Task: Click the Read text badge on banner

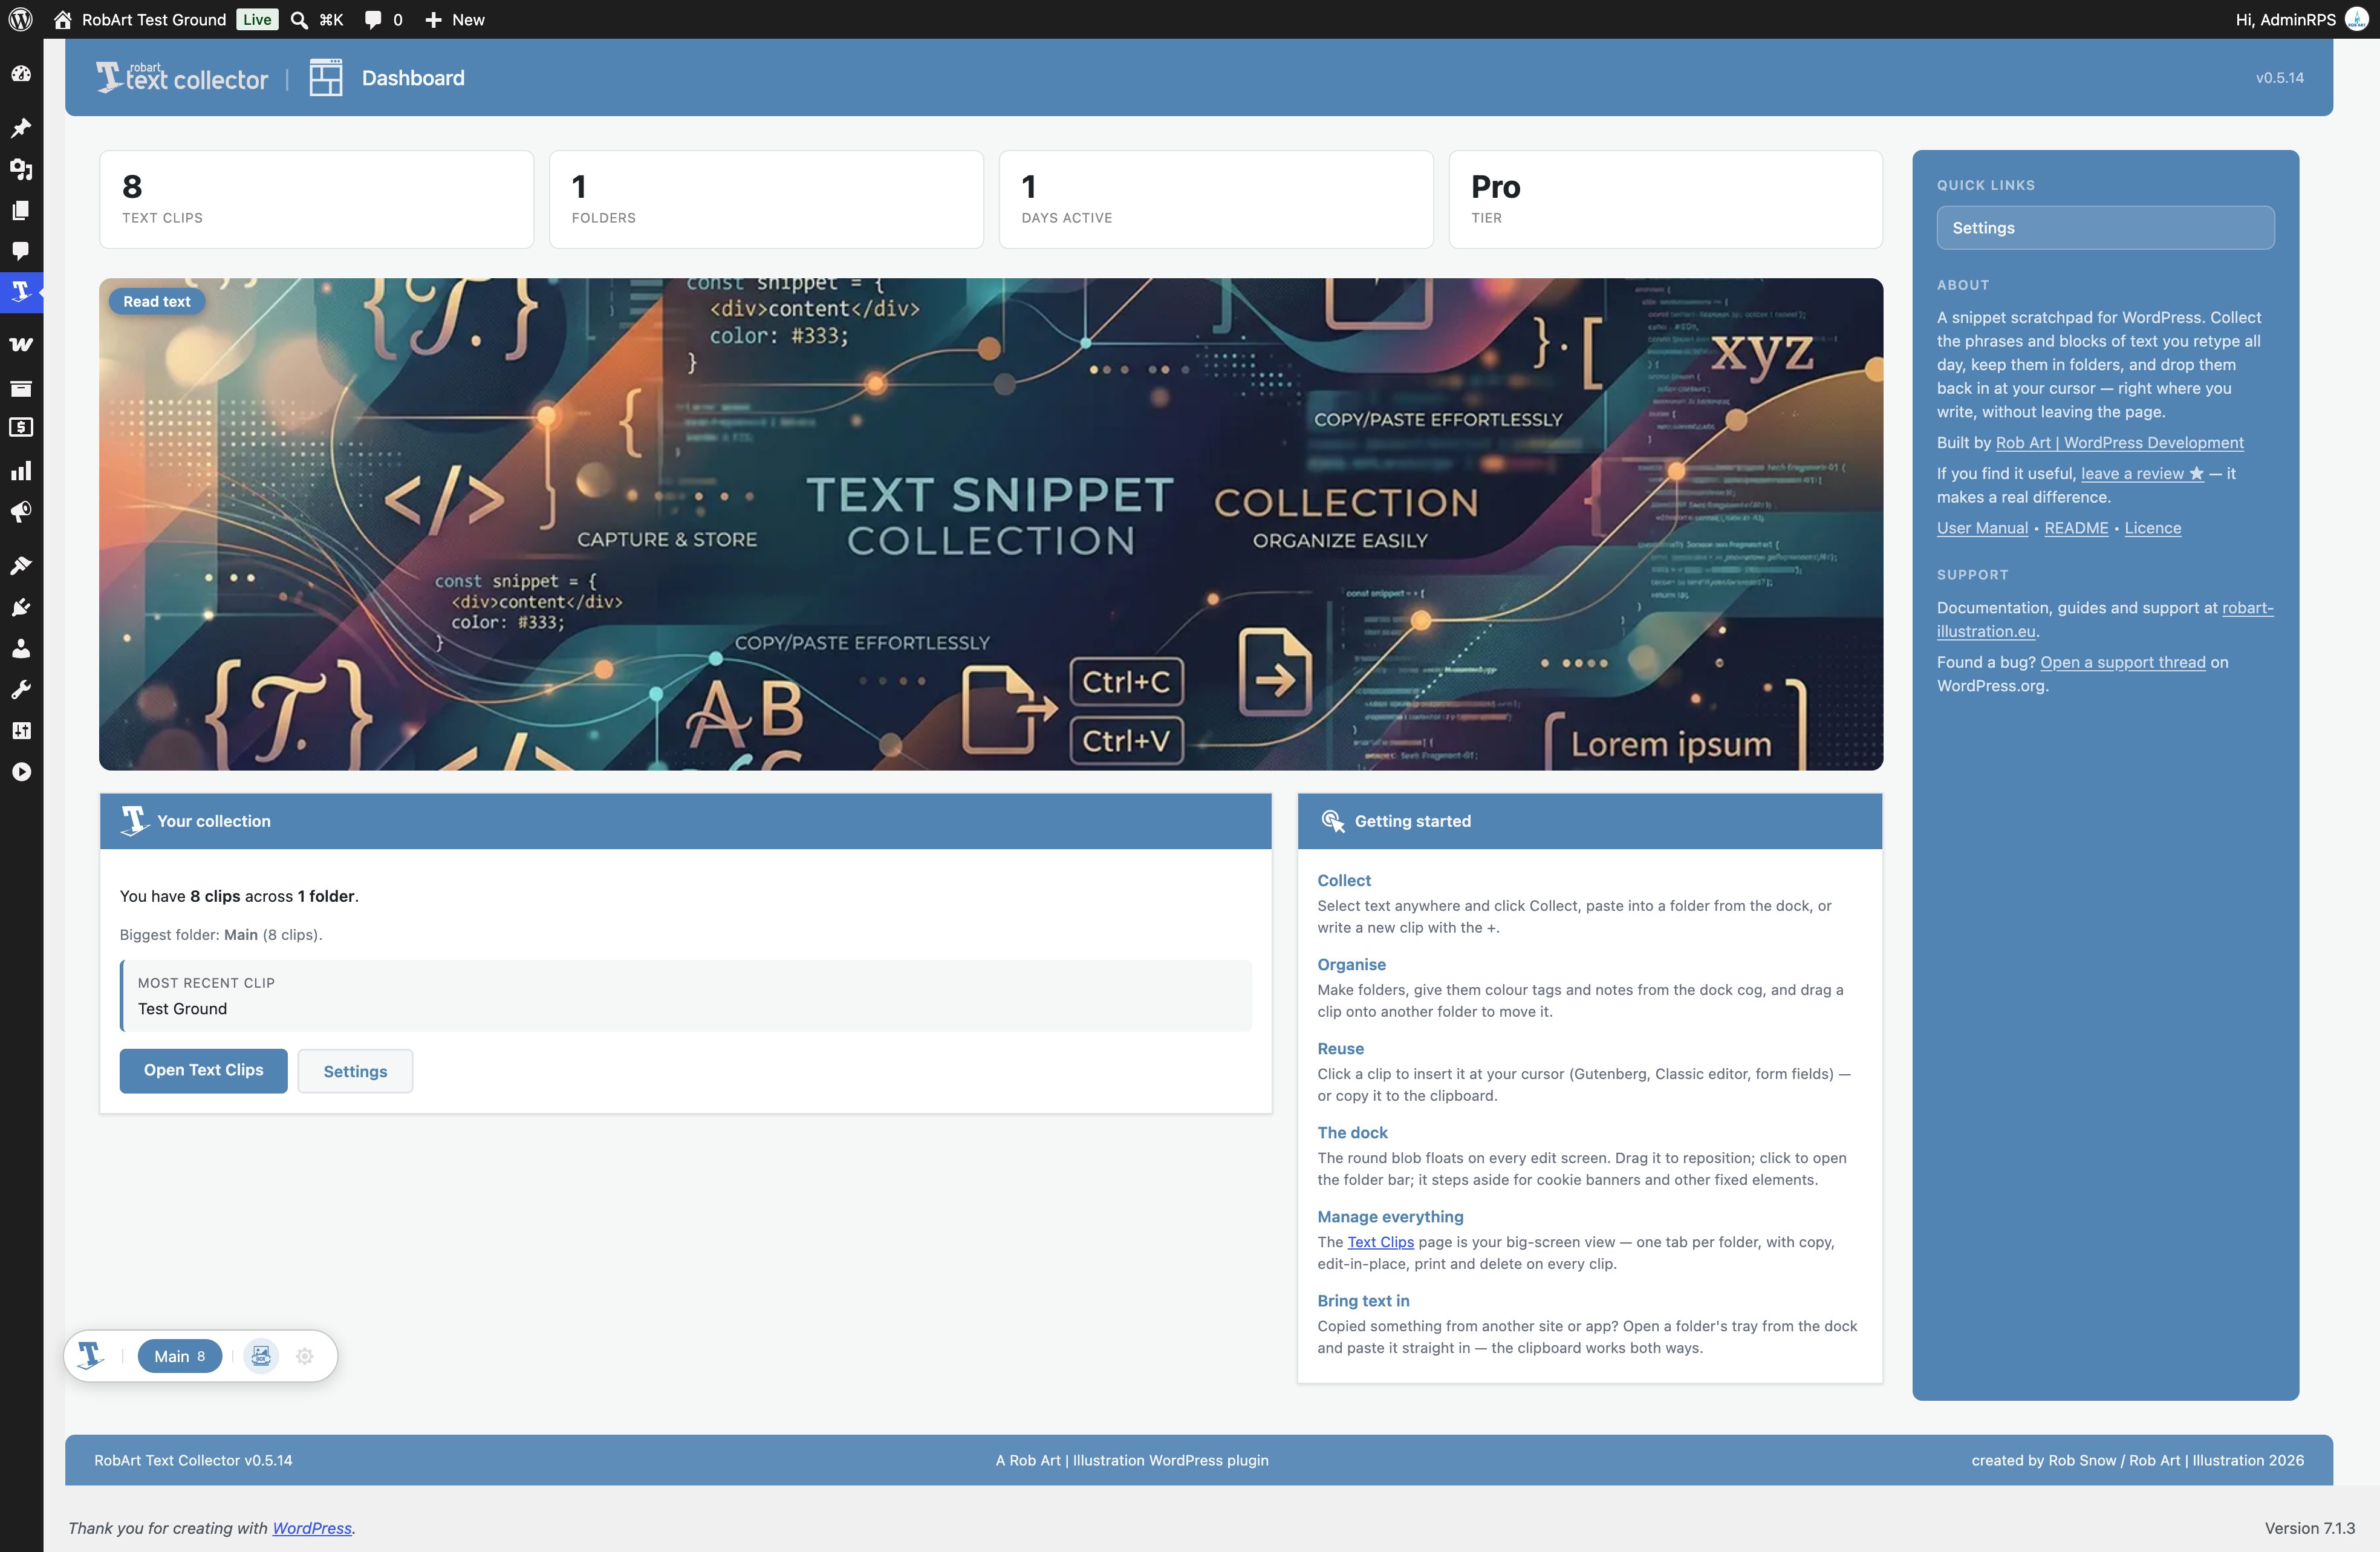Action: (x=156, y=301)
